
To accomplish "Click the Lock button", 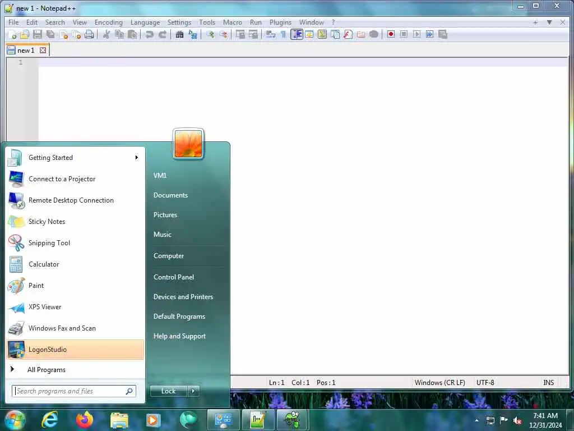I will click(x=168, y=391).
